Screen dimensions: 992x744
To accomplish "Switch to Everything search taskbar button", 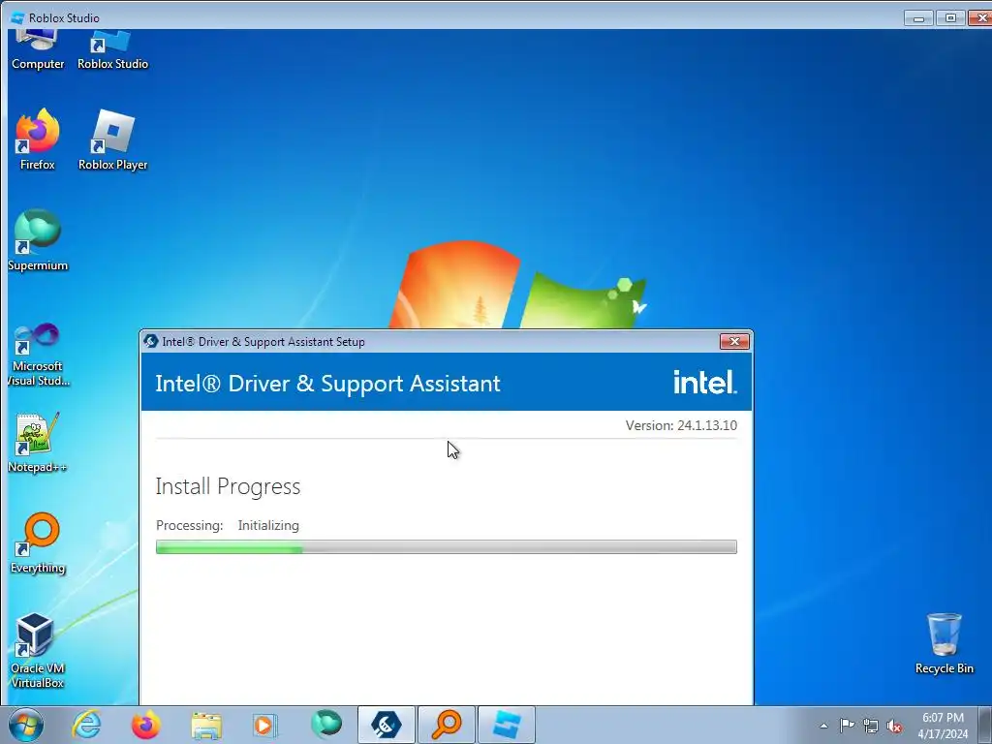I will (x=446, y=725).
